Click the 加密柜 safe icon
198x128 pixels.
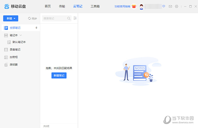click(6, 57)
